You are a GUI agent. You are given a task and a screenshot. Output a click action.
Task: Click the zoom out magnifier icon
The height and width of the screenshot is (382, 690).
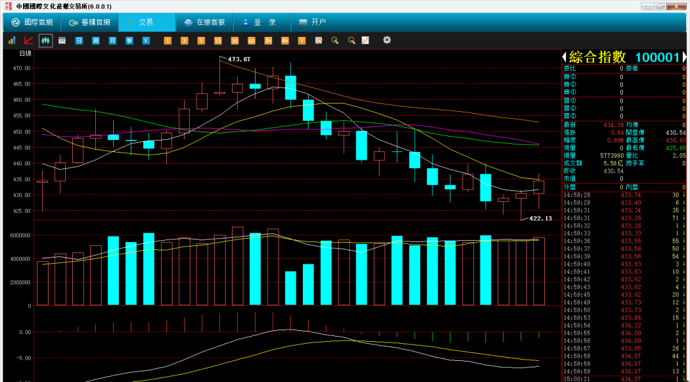(x=351, y=40)
